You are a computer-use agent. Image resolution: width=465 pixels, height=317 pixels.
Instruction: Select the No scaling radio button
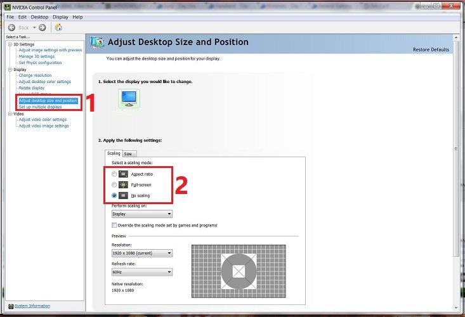pos(114,195)
